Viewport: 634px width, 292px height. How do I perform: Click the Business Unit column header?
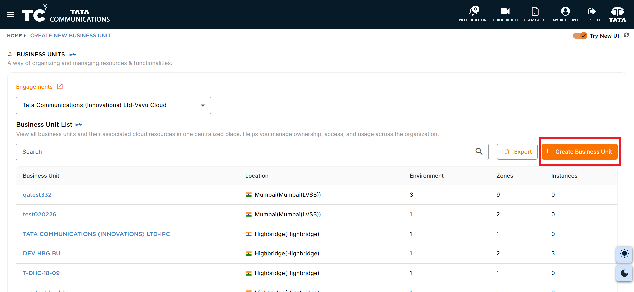point(41,176)
